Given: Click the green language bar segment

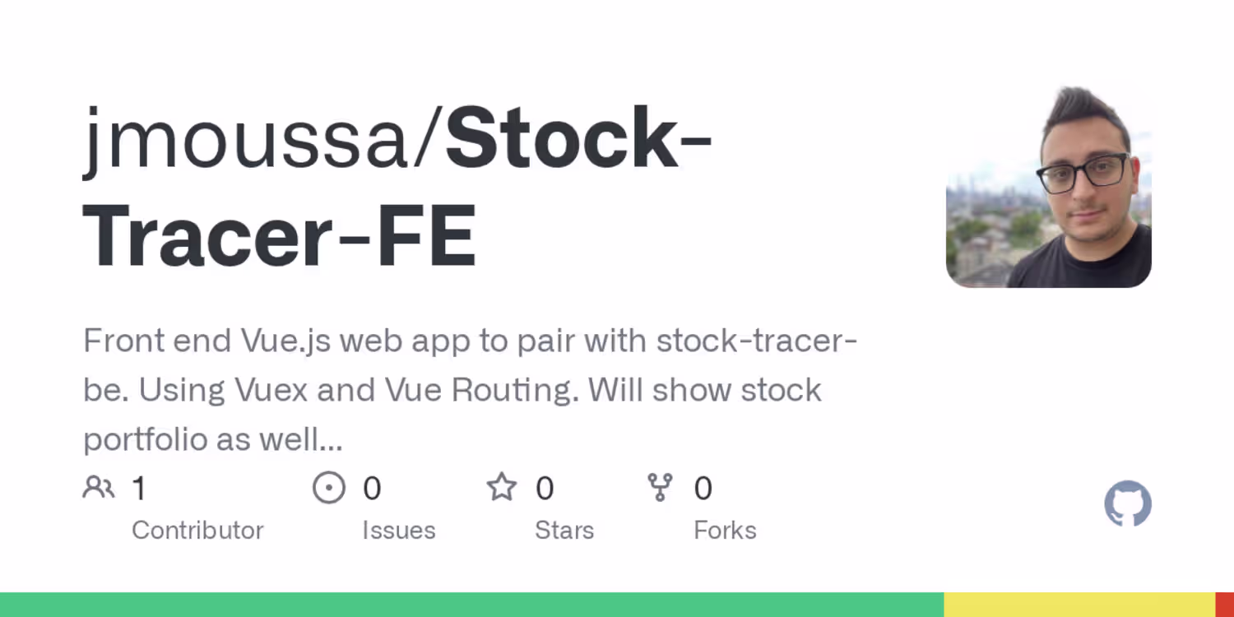Looking at the screenshot, I should (x=471, y=605).
